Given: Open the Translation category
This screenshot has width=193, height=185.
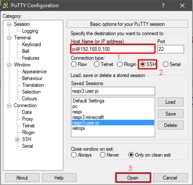Looking at the screenshot, I should coord(33,85).
